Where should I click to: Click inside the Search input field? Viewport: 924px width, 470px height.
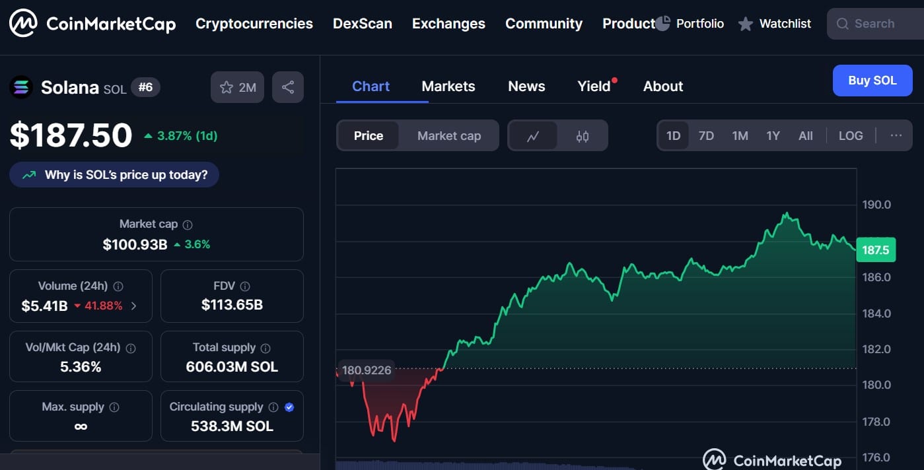pyautogui.click(x=875, y=24)
